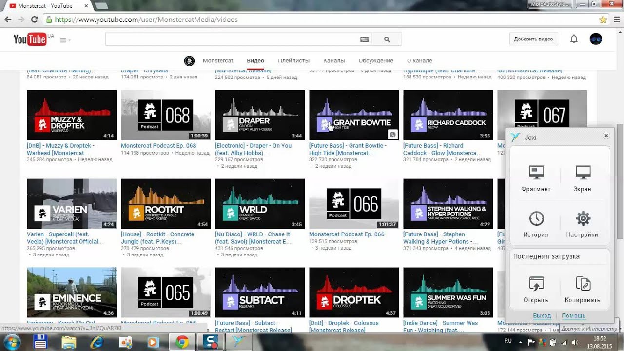This screenshot has width=624, height=351.
Task: Click the Выход link in Joxi
Action: pyautogui.click(x=542, y=316)
